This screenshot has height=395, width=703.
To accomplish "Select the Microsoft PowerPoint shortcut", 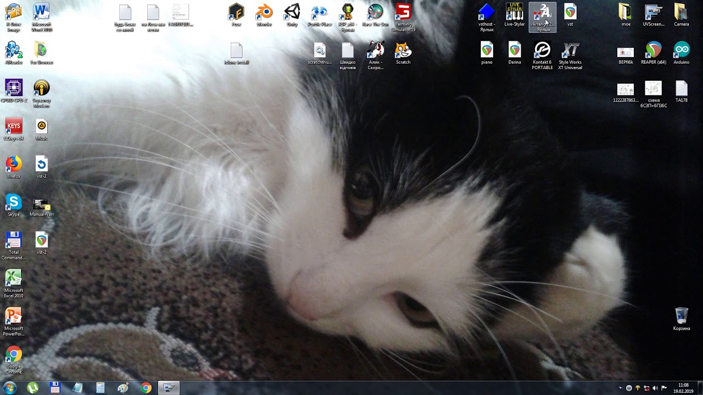I will coord(14,321).
